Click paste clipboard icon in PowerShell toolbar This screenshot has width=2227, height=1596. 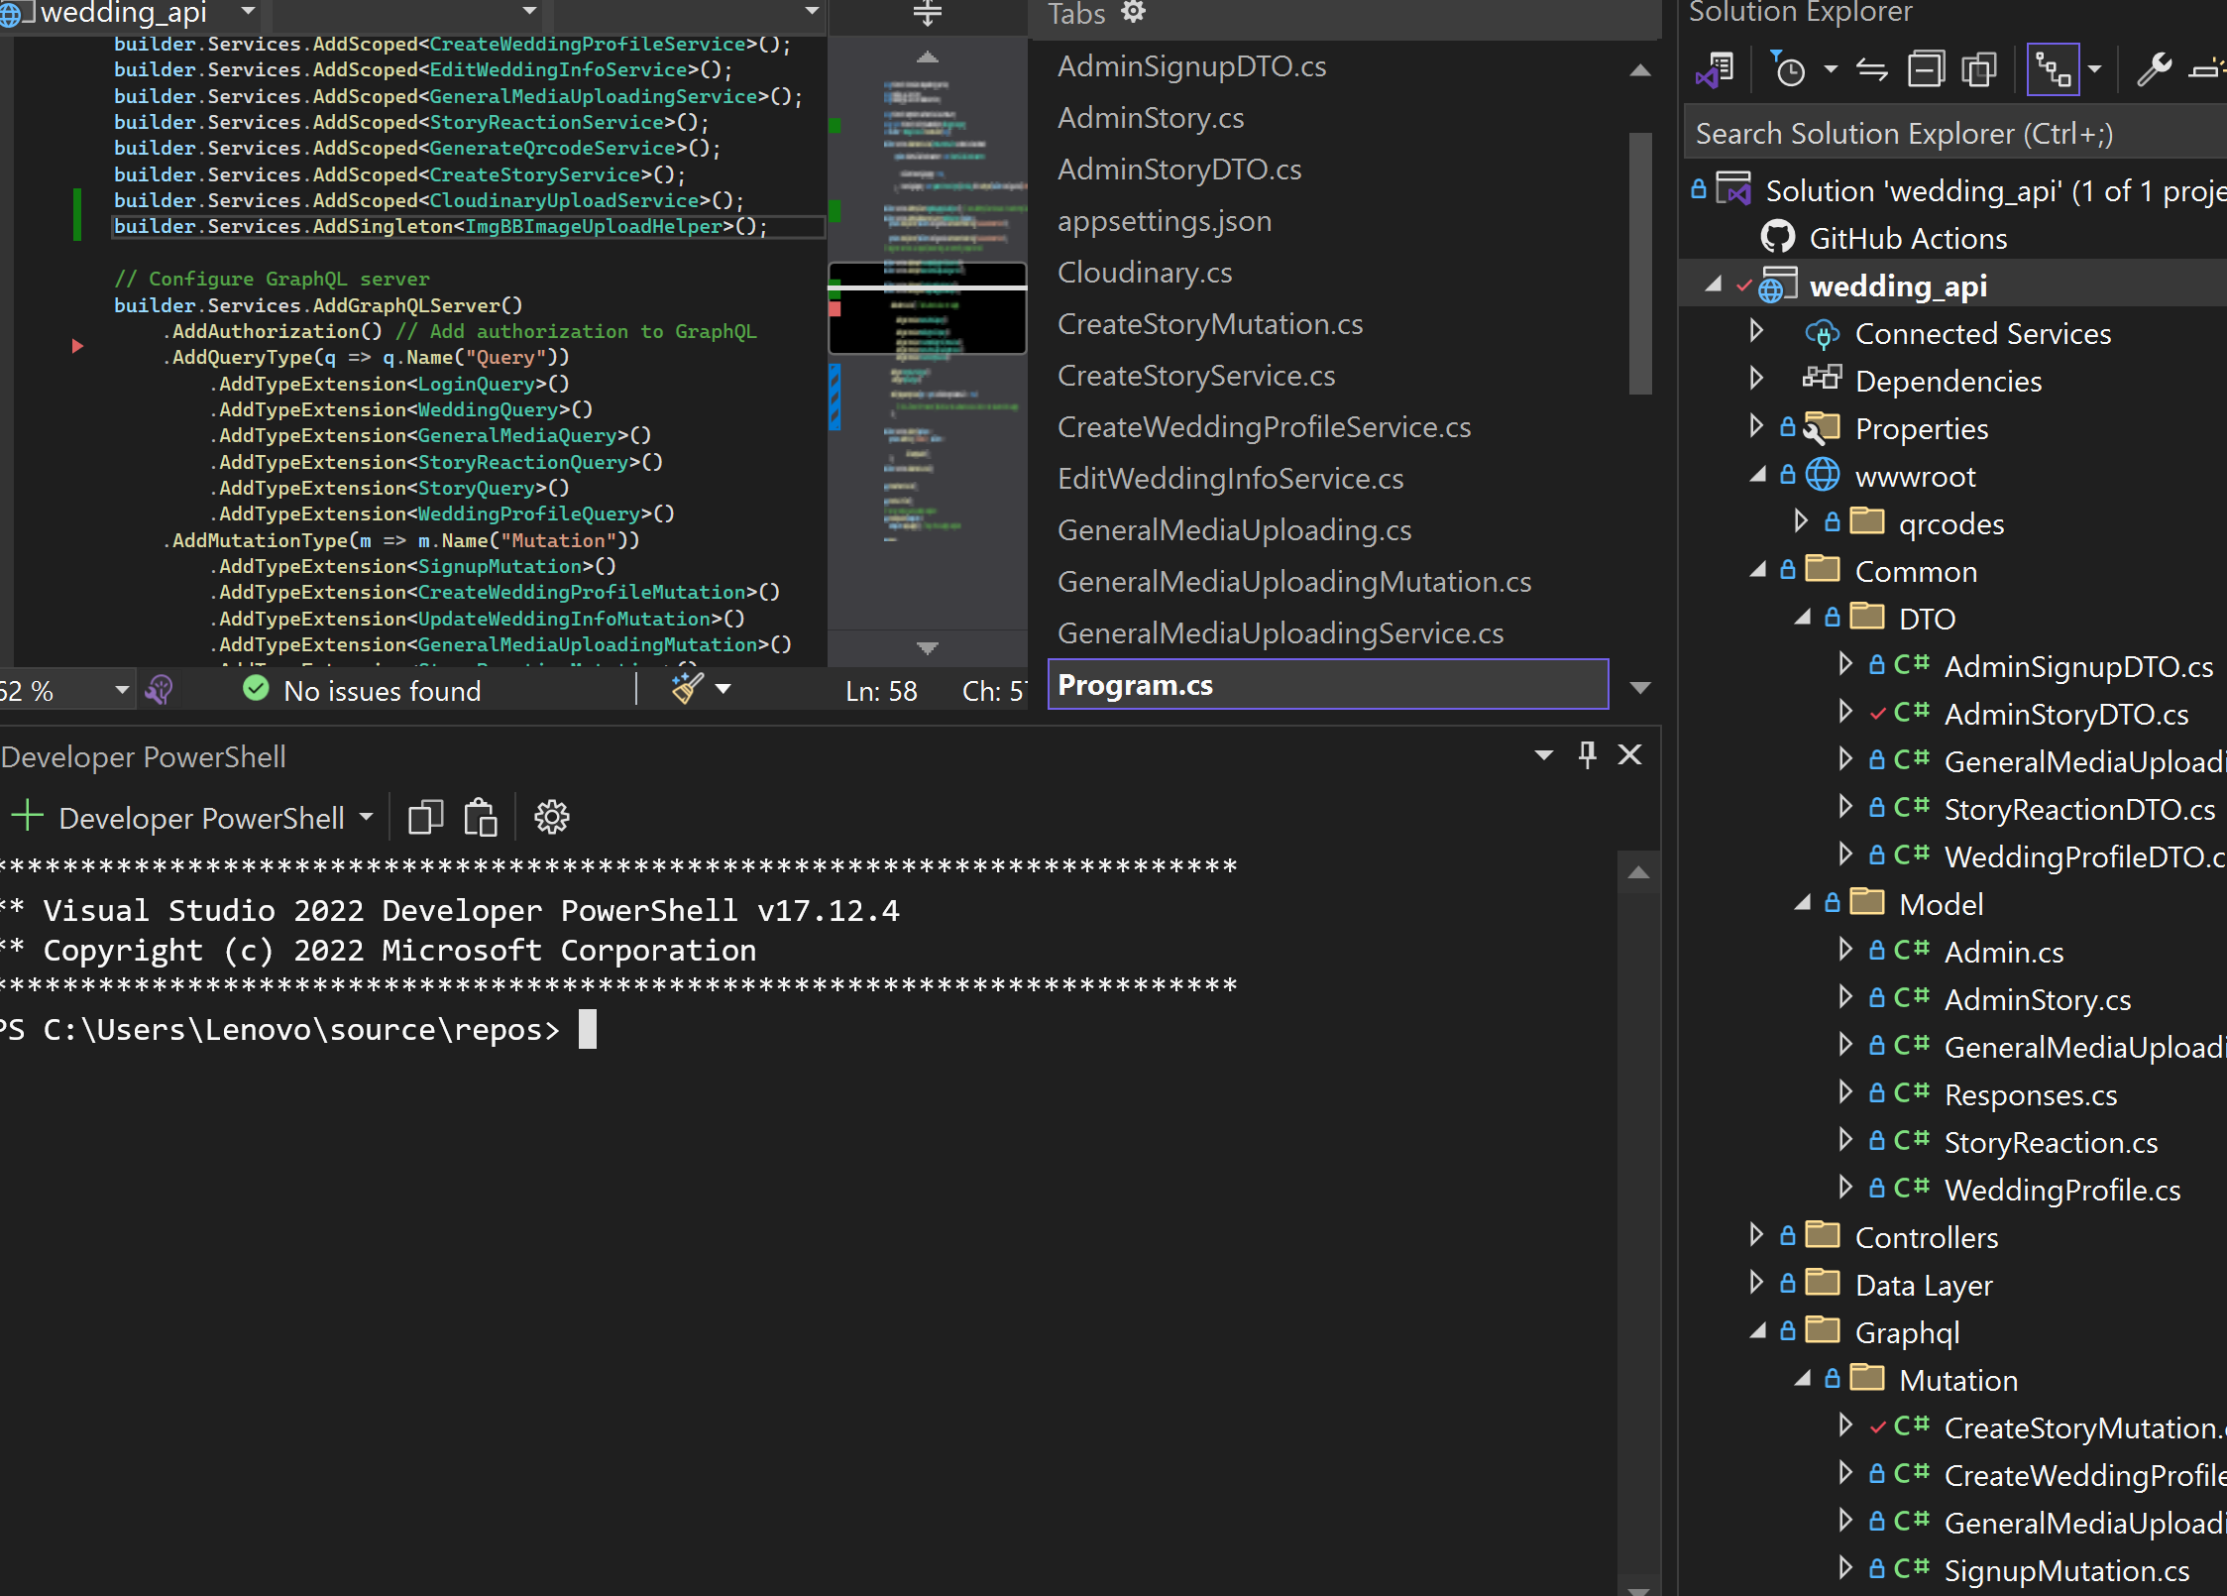tap(481, 818)
